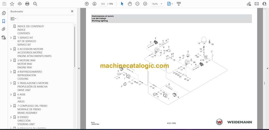This screenshot has width=269, height=130.
Task: Expand the right tools pane arrow
Action: [267, 68]
